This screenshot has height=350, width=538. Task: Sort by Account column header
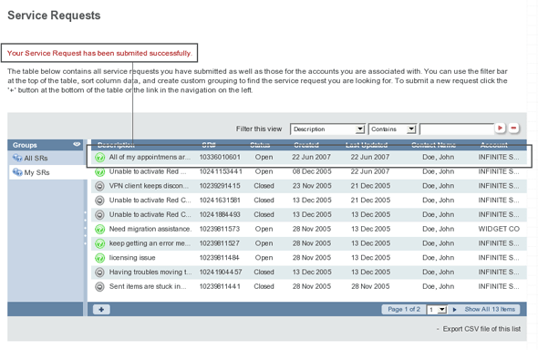(x=493, y=145)
